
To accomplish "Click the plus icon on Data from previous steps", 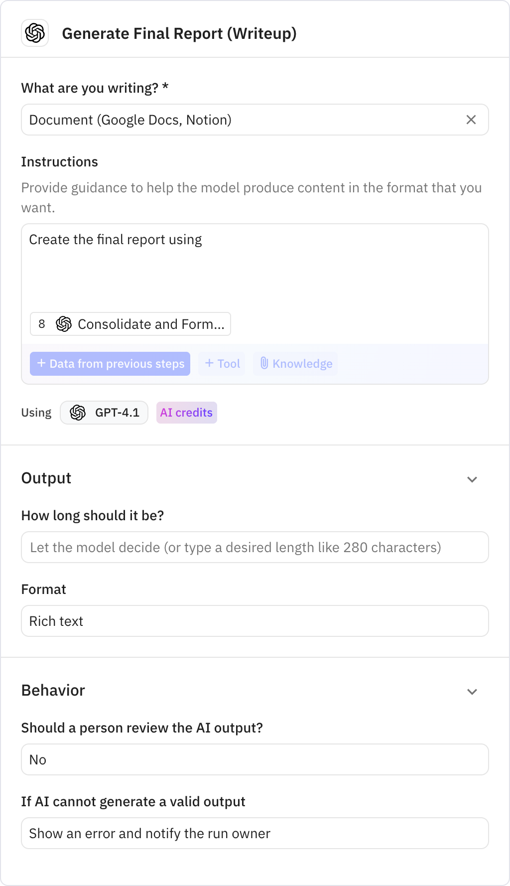I will 41,364.
